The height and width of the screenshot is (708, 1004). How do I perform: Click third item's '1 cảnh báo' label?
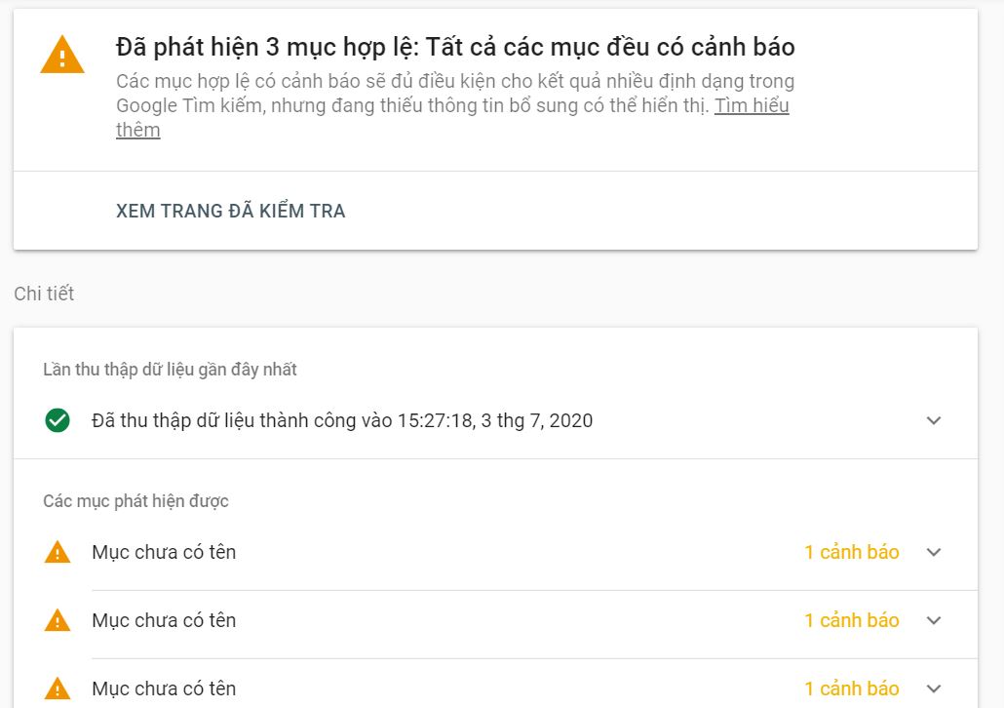tap(852, 688)
